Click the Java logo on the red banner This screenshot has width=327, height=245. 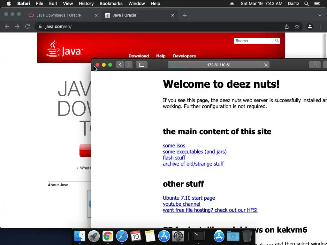tap(65, 48)
